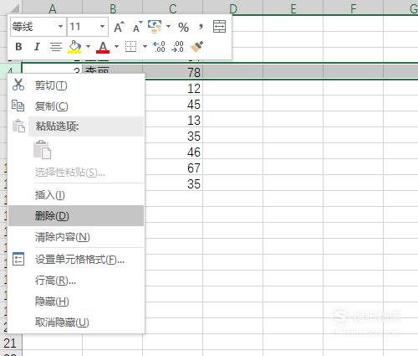The height and width of the screenshot is (356, 418).
Task: Click the accounting number format icon
Action: coord(155,27)
